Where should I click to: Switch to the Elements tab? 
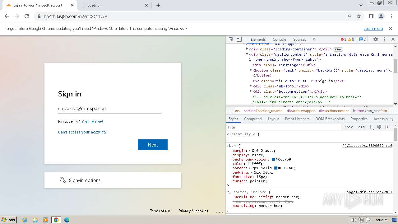point(258,40)
